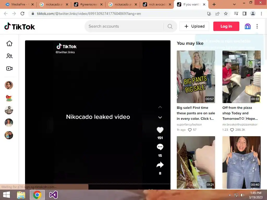
Task: Click the Upload button
Action: click(x=194, y=26)
